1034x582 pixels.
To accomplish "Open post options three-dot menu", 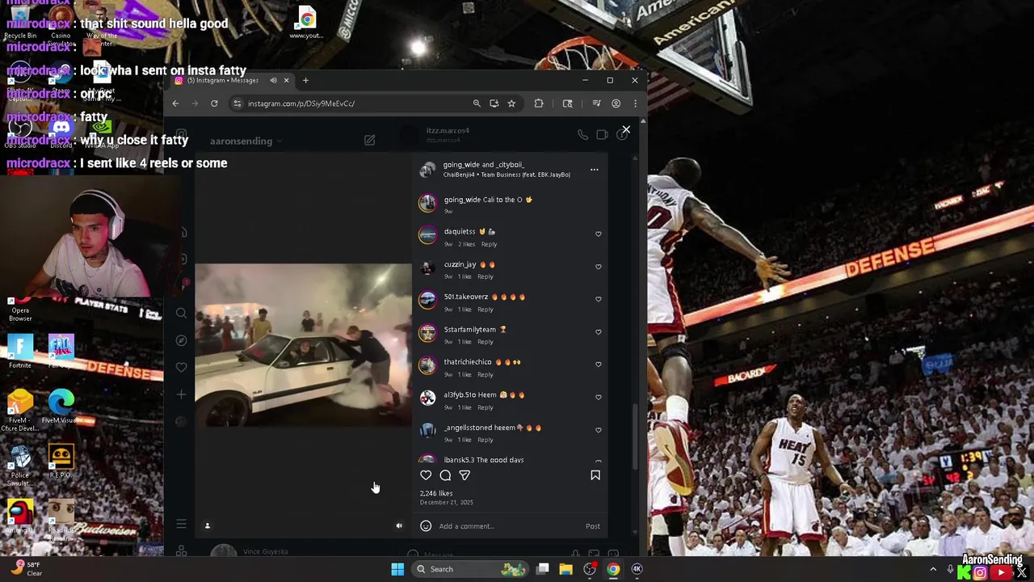I will point(594,170).
